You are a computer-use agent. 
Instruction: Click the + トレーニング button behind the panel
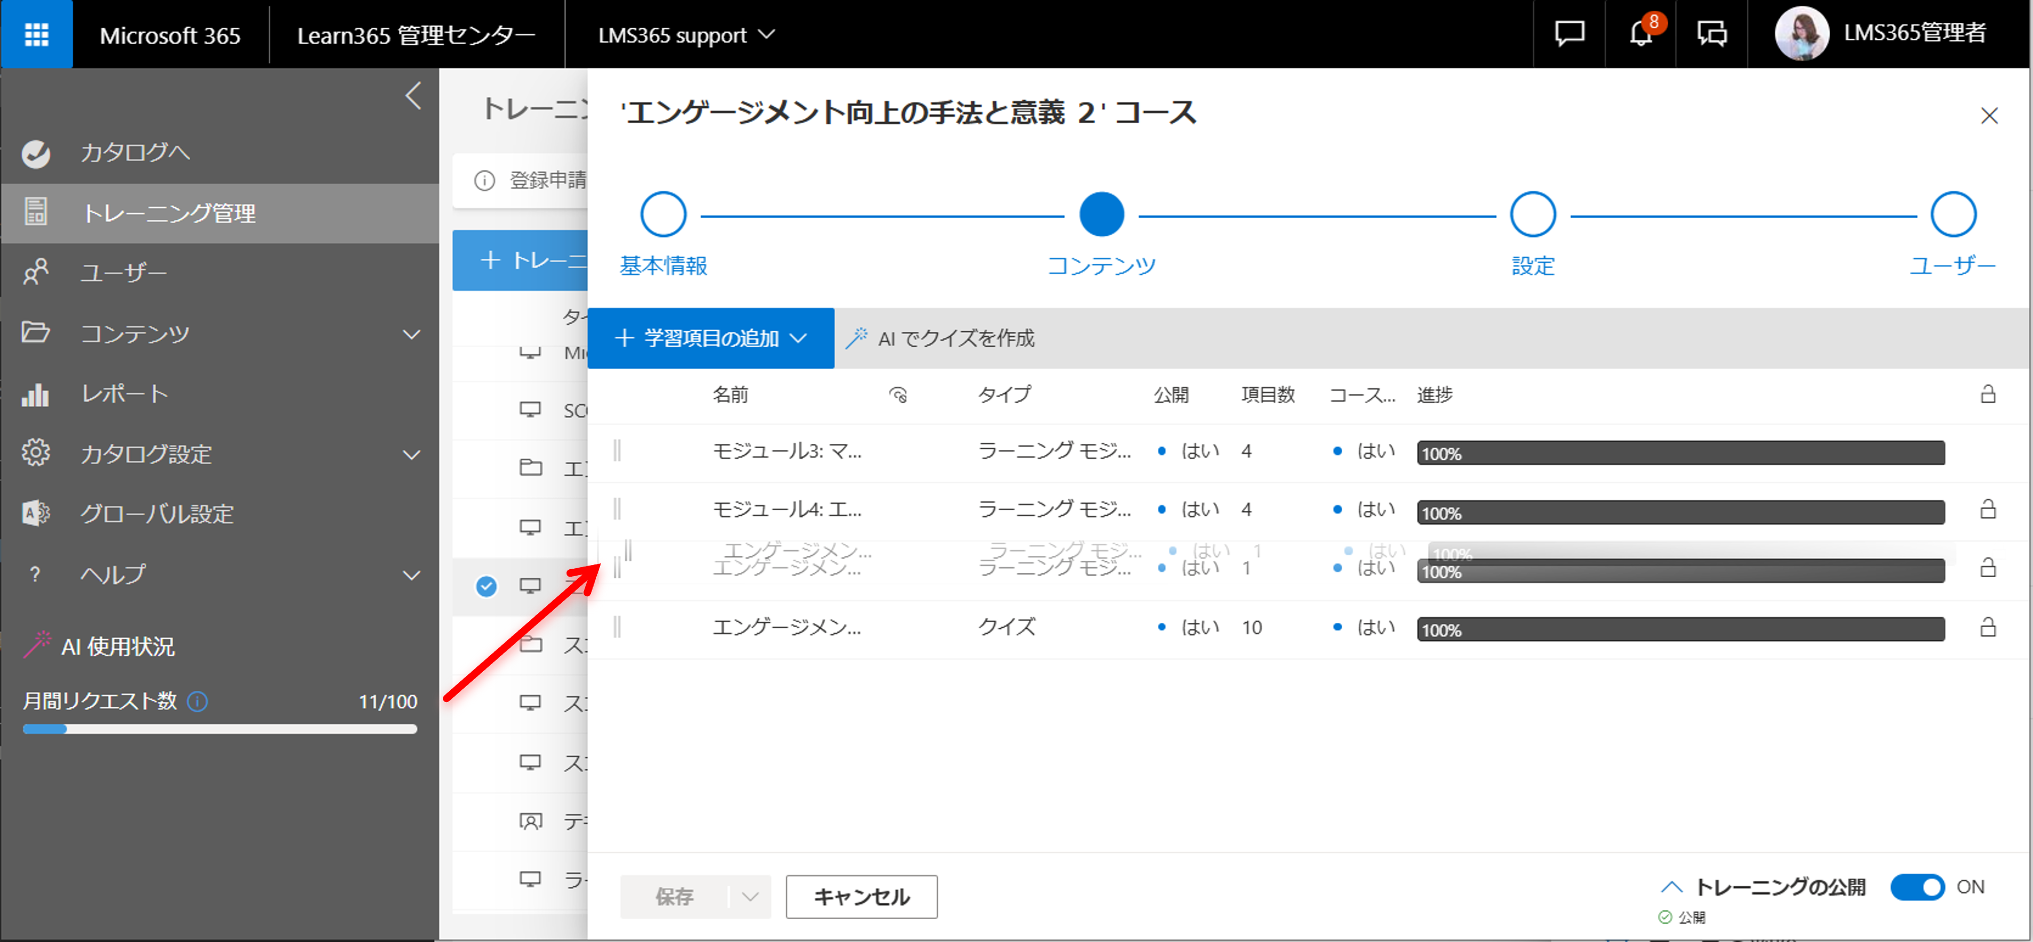[520, 260]
